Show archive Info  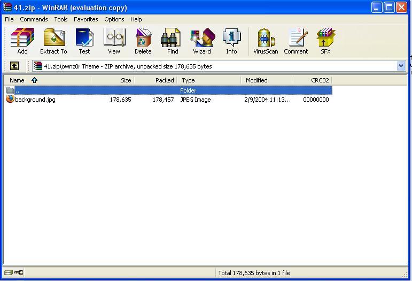[231, 41]
